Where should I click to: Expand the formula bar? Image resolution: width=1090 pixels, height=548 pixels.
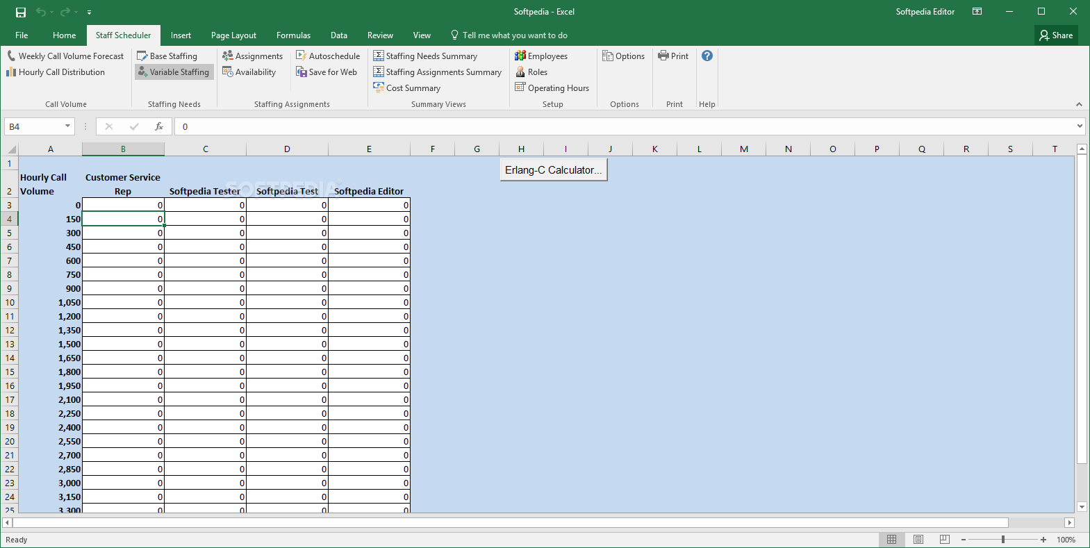point(1080,126)
